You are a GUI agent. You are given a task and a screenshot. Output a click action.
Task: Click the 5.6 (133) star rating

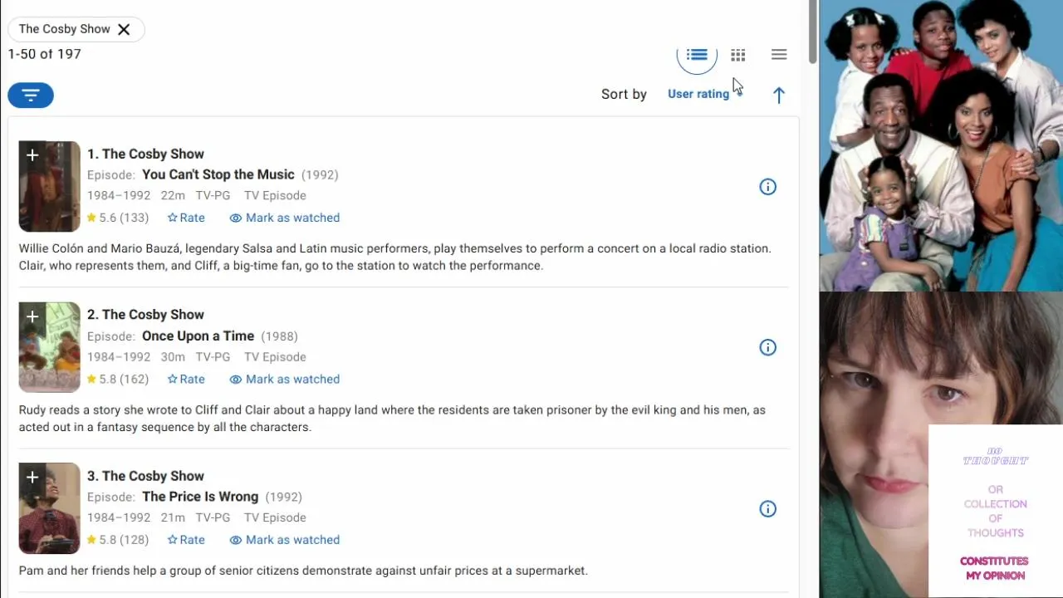(118, 218)
